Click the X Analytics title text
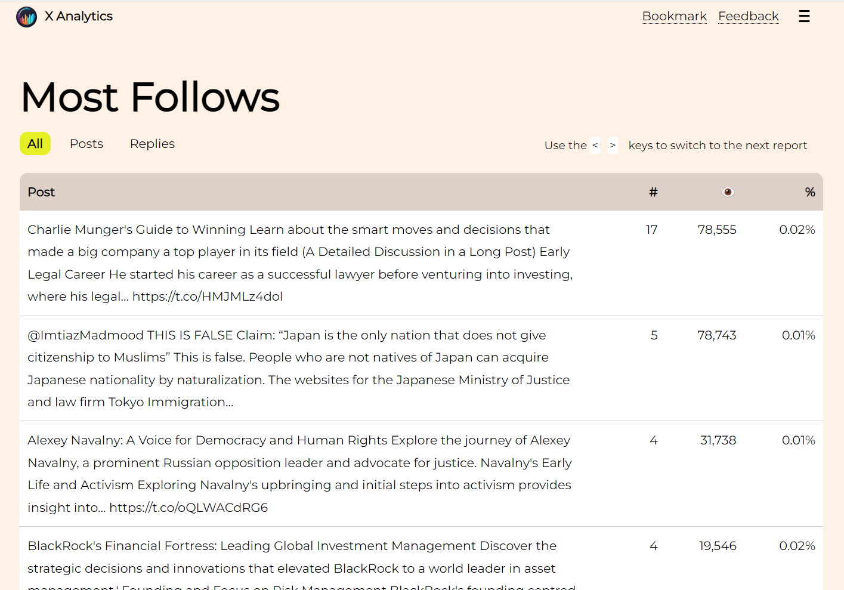 [x=79, y=16]
